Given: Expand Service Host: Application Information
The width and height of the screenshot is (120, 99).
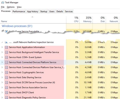Looking at the screenshot, I should coord(2,47).
